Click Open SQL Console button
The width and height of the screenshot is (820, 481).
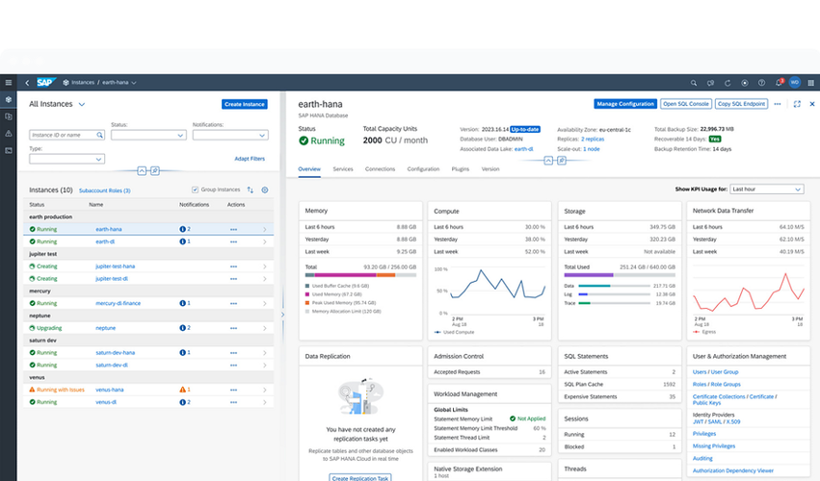686,104
